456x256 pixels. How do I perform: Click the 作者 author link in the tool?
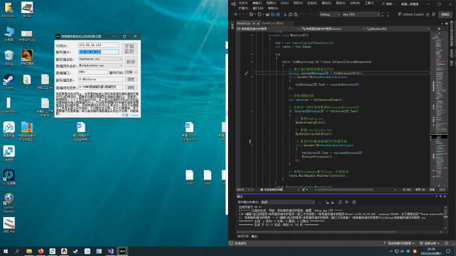click(130, 115)
